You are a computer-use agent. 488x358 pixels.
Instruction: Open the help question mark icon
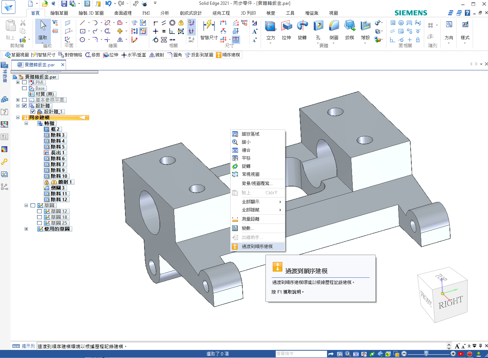[467, 13]
